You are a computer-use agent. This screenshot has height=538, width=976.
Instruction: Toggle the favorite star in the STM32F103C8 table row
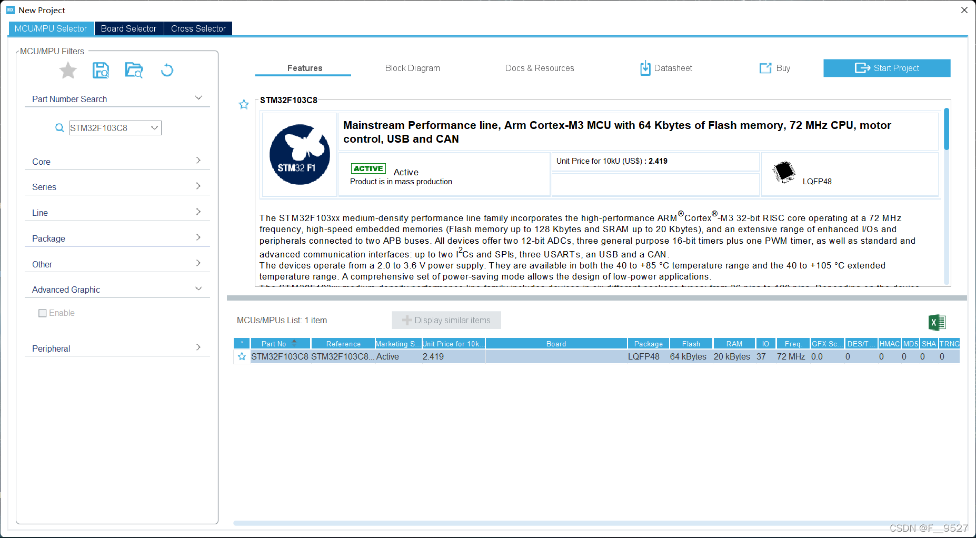coord(242,356)
